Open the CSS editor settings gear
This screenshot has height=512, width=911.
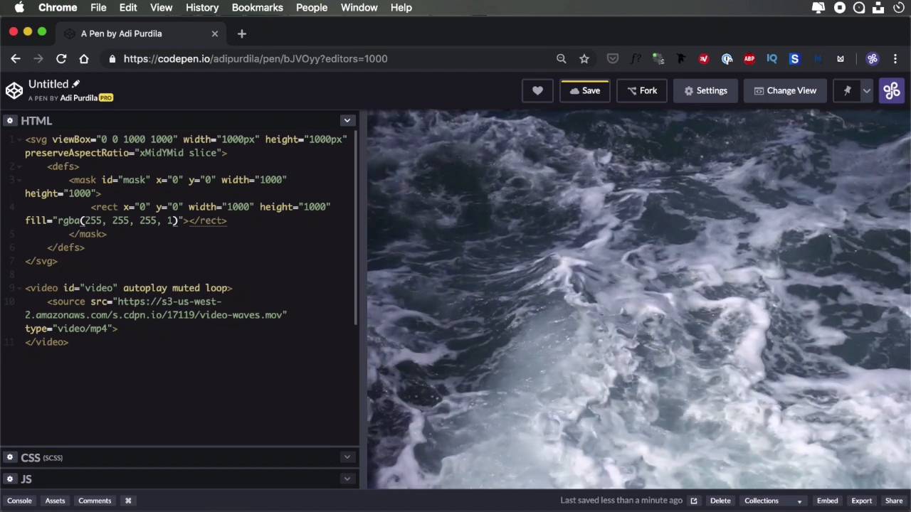tap(10, 457)
